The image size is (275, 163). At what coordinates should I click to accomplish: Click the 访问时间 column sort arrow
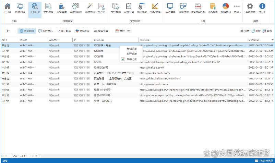pos(272,40)
